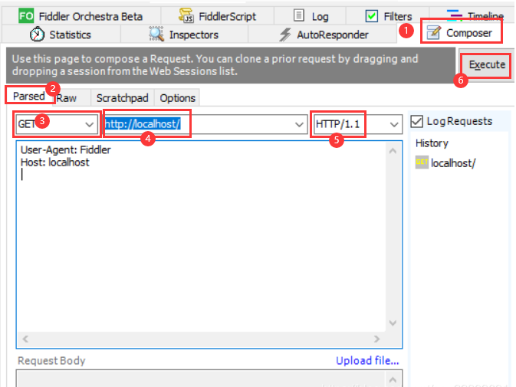Image resolution: width=516 pixels, height=387 pixels.
Task: Click the FiddlerScript scroll icon
Action: point(186,15)
